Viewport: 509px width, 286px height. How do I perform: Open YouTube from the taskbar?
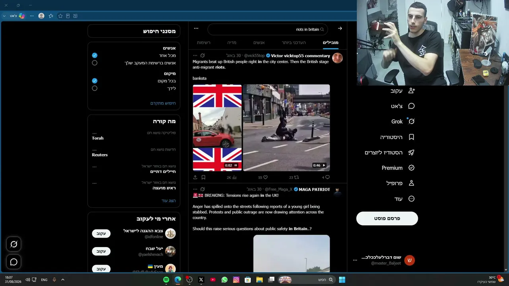[213, 280]
